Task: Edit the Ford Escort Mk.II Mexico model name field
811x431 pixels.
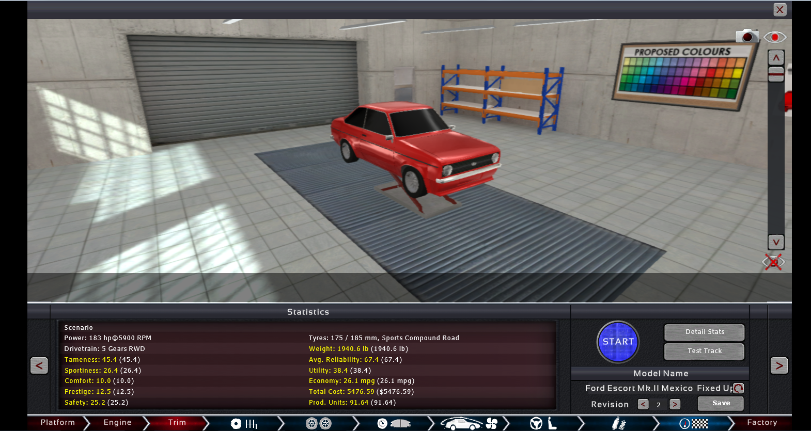Action: click(x=658, y=388)
